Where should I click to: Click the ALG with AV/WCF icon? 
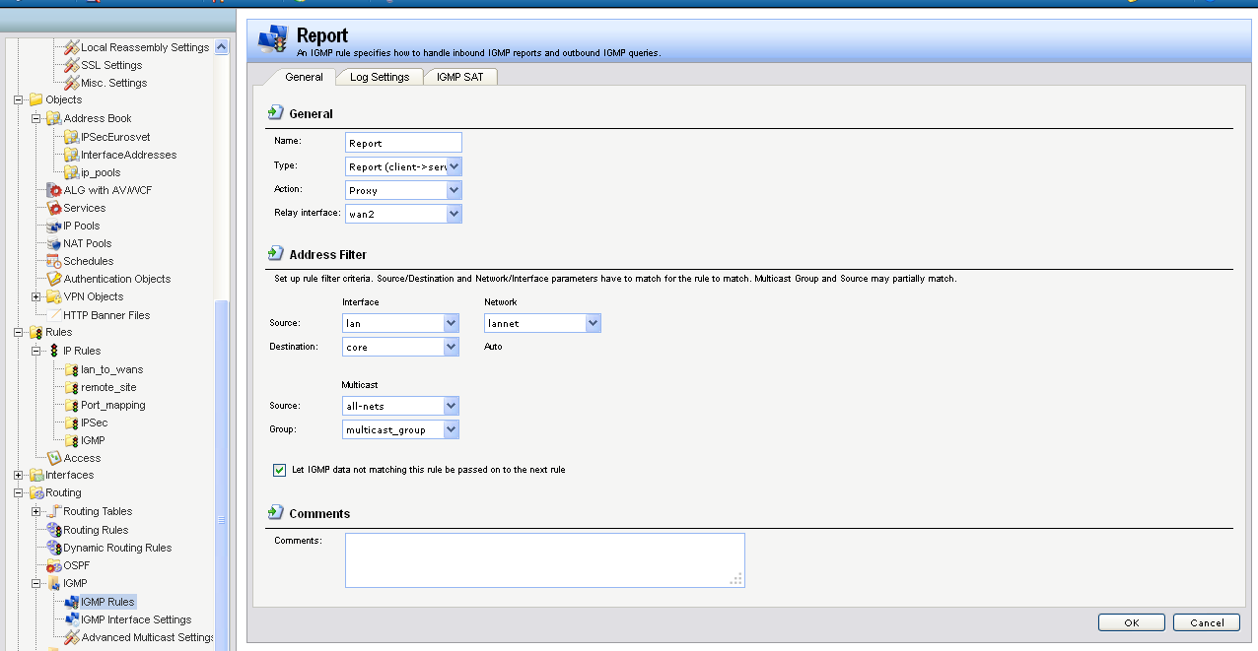54,190
